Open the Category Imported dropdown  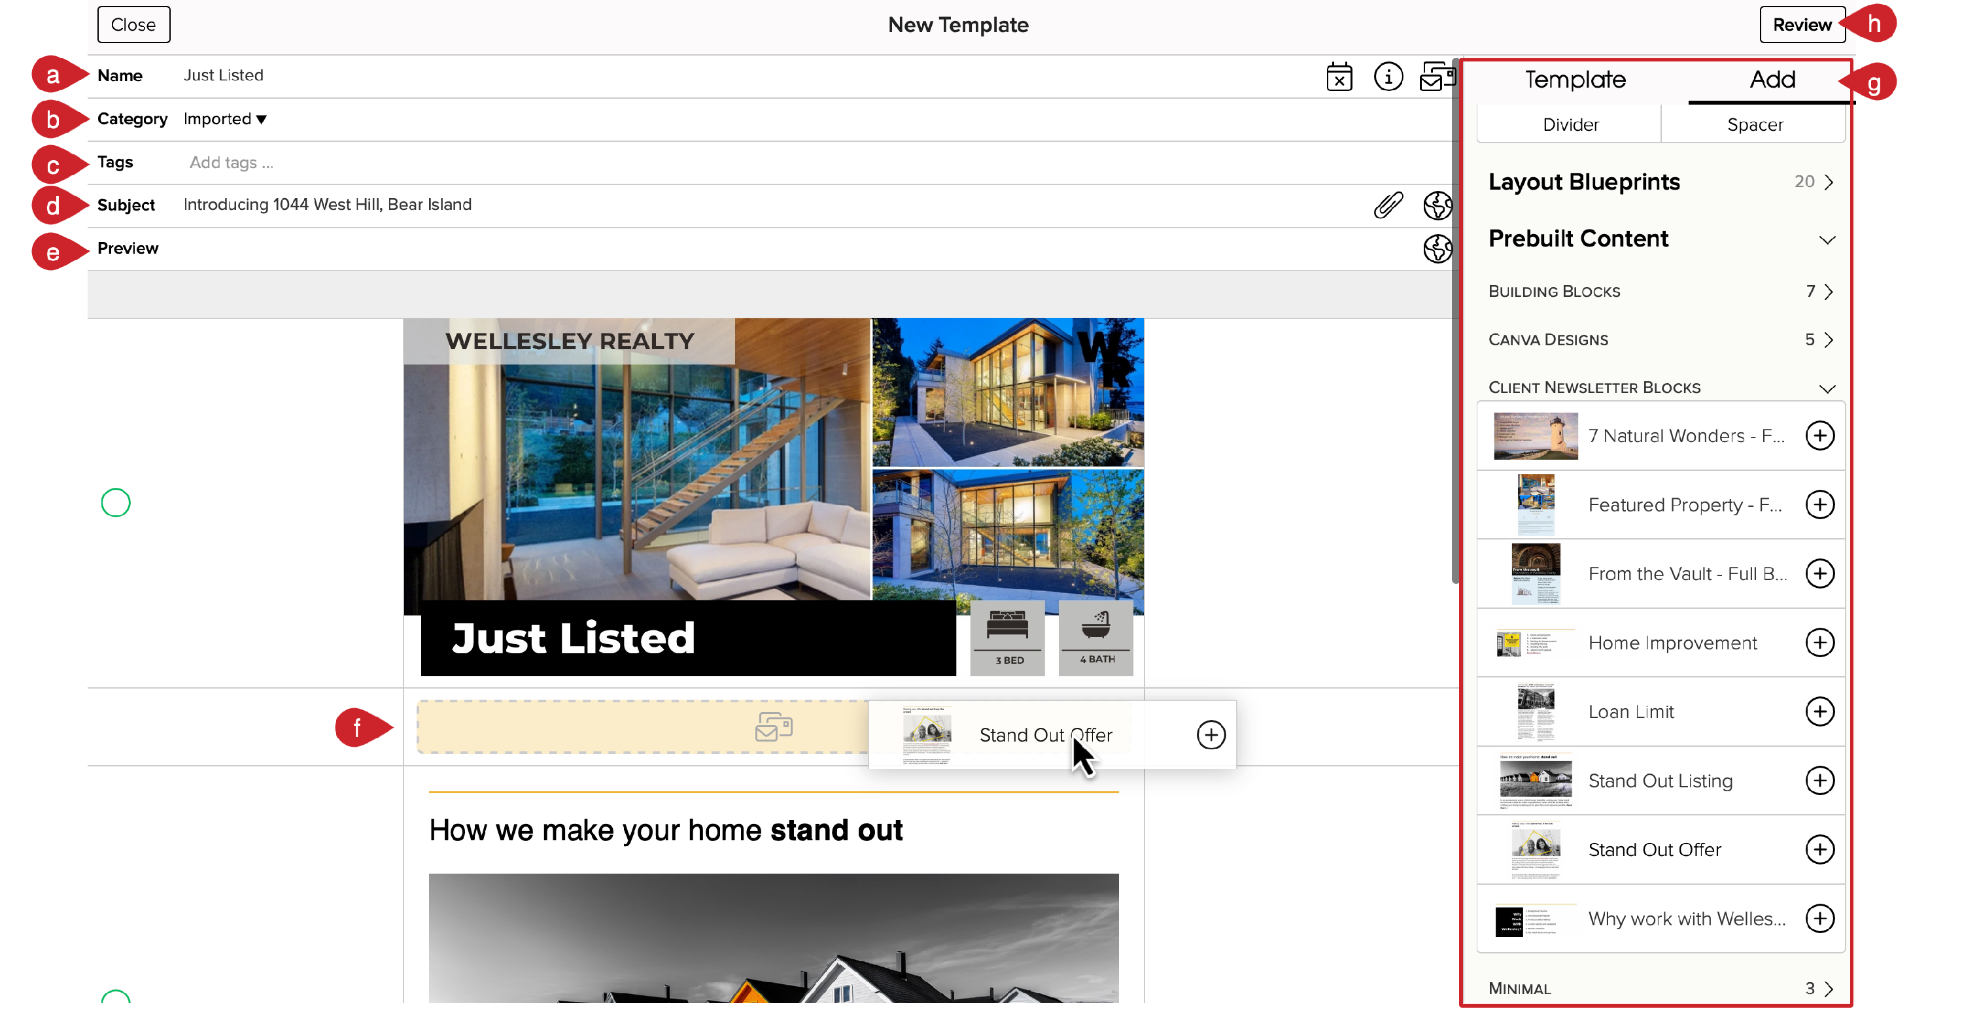pos(226,119)
